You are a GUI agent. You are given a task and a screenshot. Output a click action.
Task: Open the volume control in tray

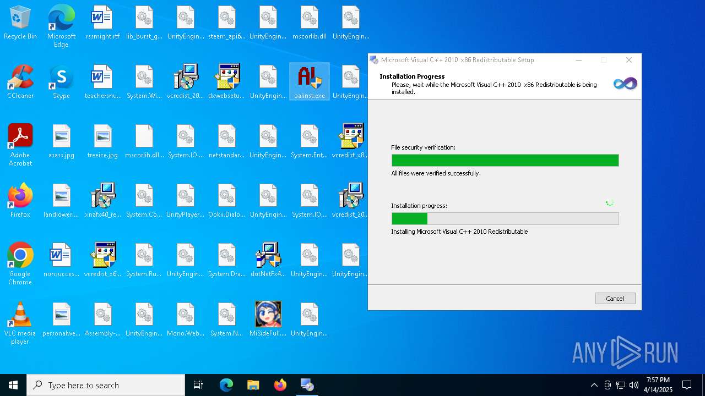634,385
